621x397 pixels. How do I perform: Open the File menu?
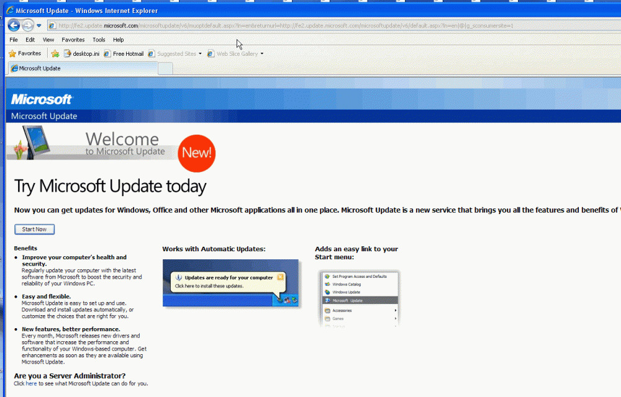point(14,40)
